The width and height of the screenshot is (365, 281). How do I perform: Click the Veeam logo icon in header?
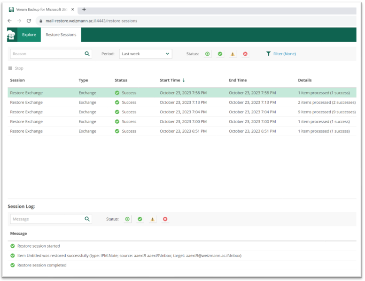(x=12, y=35)
